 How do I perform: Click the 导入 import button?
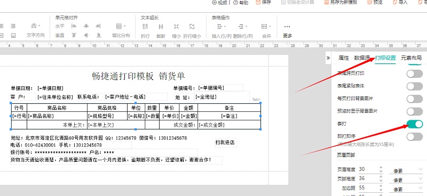coord(400,3)
